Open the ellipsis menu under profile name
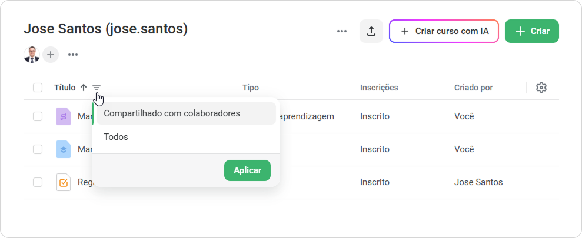Viewport: 582px width, 238px height. (x=73, y=55)
